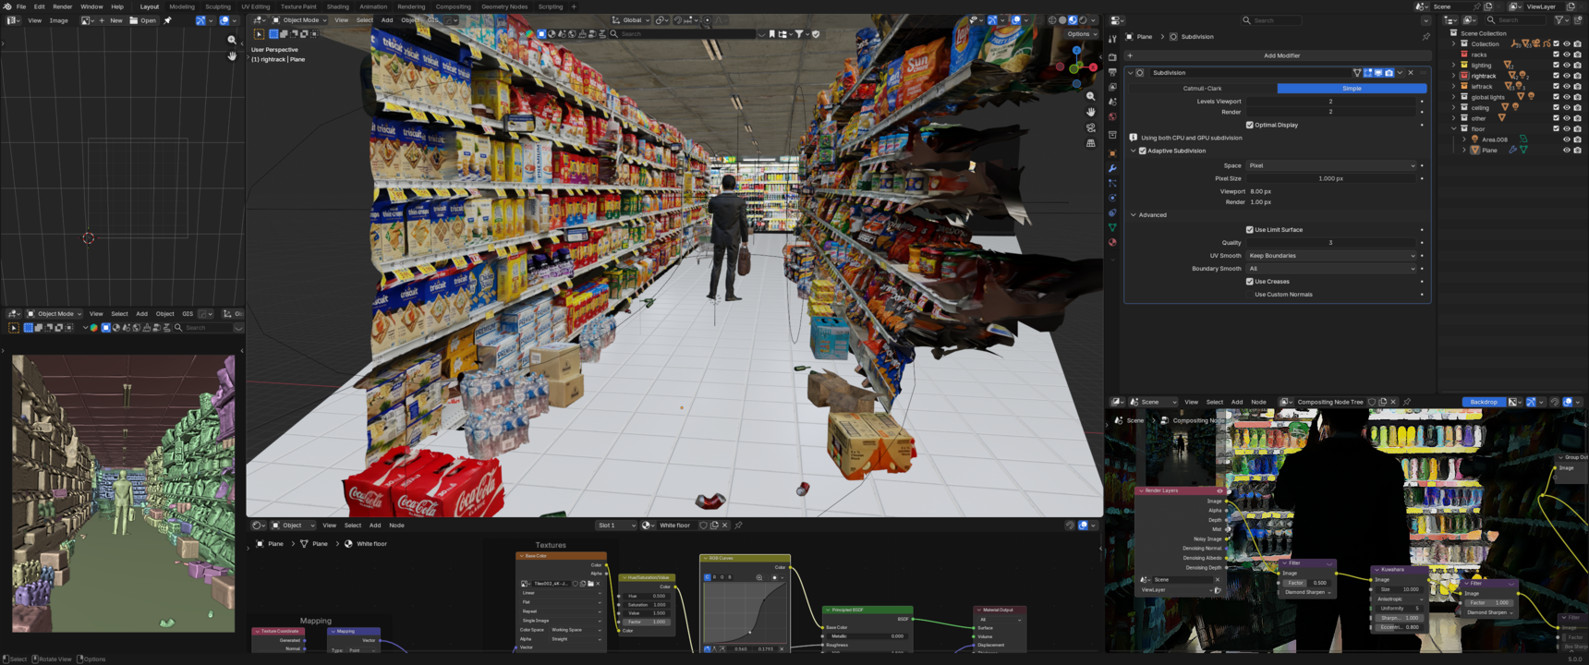1589x665 pixels.
Task: Toggle Use Creases checkbox
Action: 1250,282
